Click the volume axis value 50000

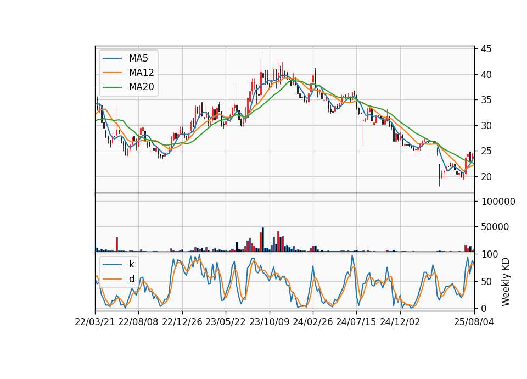(495, 227)
